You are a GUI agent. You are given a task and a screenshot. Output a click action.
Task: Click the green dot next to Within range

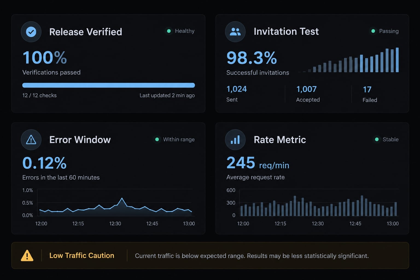click(157, 139)
